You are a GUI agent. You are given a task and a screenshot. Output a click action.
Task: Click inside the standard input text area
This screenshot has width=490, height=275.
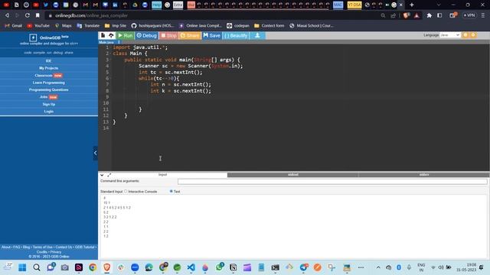pos(294,226)
